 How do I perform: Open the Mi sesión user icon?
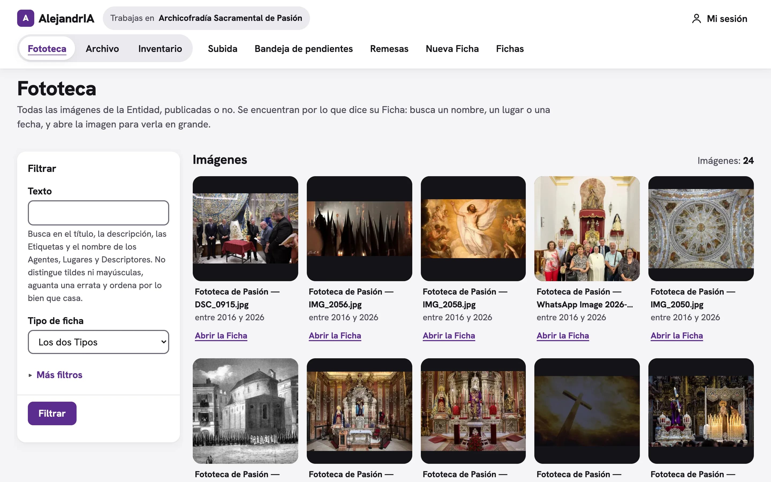(697, 18)
